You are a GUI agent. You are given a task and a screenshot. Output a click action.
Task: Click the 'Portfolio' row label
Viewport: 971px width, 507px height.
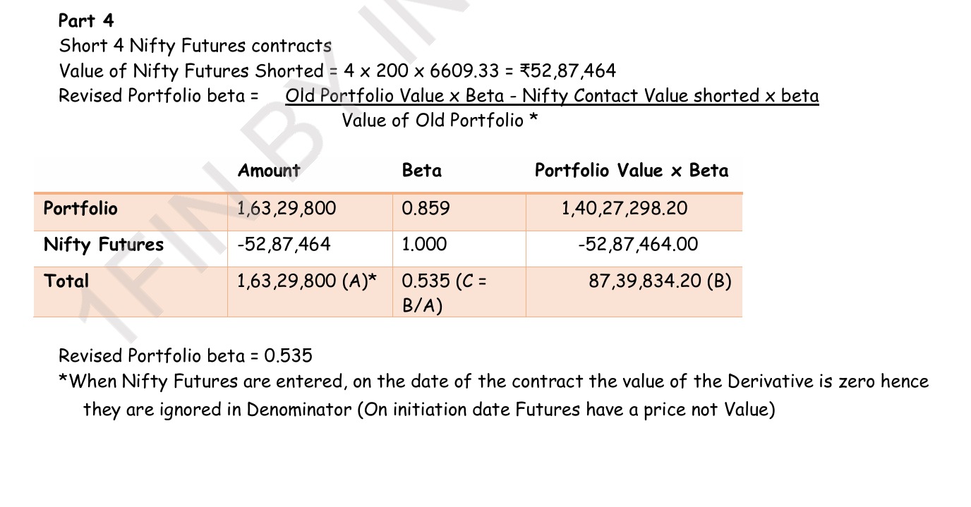click(x=80, y=209)
